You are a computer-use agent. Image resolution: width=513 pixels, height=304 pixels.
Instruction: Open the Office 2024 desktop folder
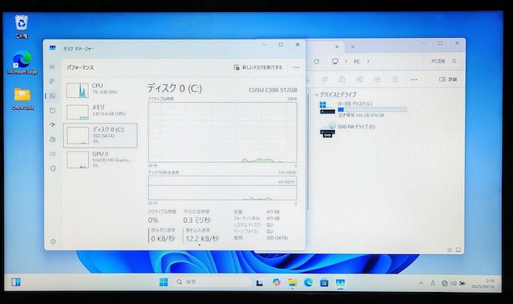pos(22,98)
